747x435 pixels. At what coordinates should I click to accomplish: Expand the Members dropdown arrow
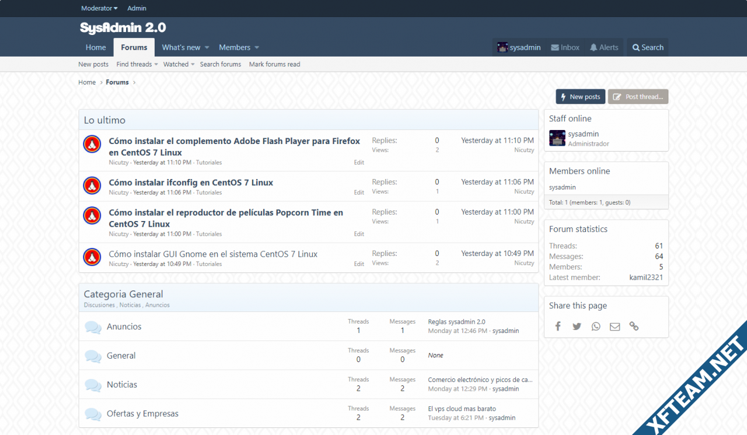(257, 48)
